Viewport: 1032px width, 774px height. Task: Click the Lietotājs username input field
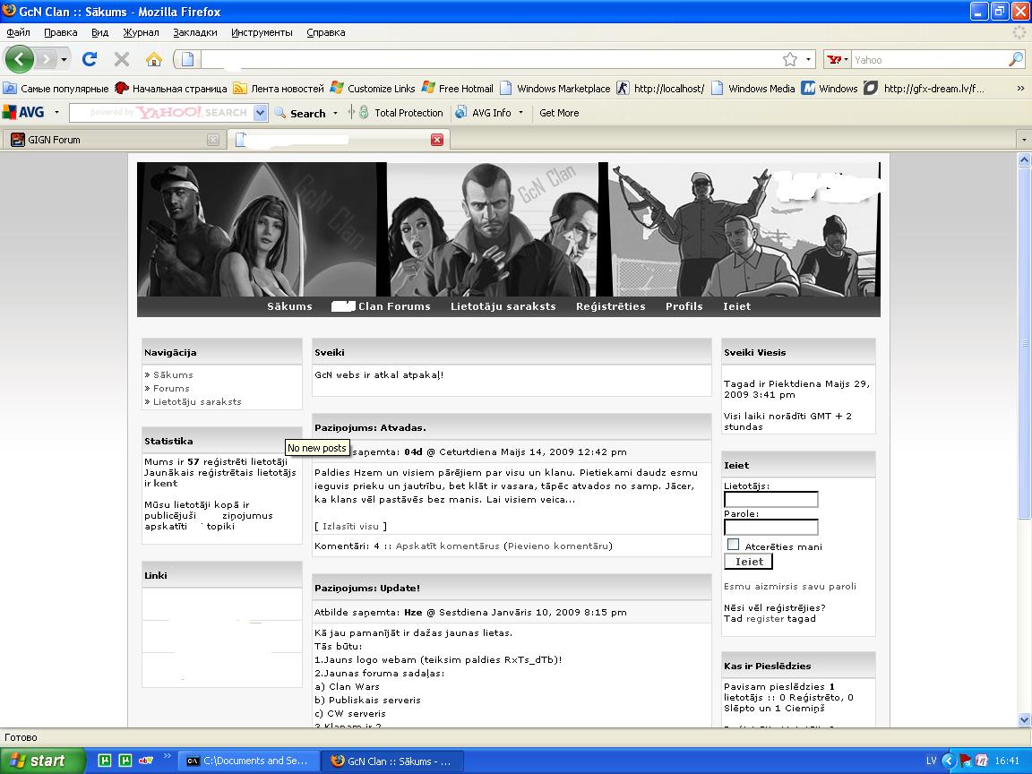pyautogui.click(x=770, y=499)
